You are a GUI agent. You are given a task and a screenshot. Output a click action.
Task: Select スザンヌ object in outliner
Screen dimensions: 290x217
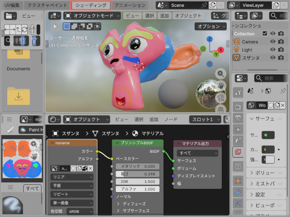point(251,58)
